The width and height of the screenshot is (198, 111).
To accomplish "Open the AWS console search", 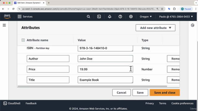I will (x=88, y=16).
